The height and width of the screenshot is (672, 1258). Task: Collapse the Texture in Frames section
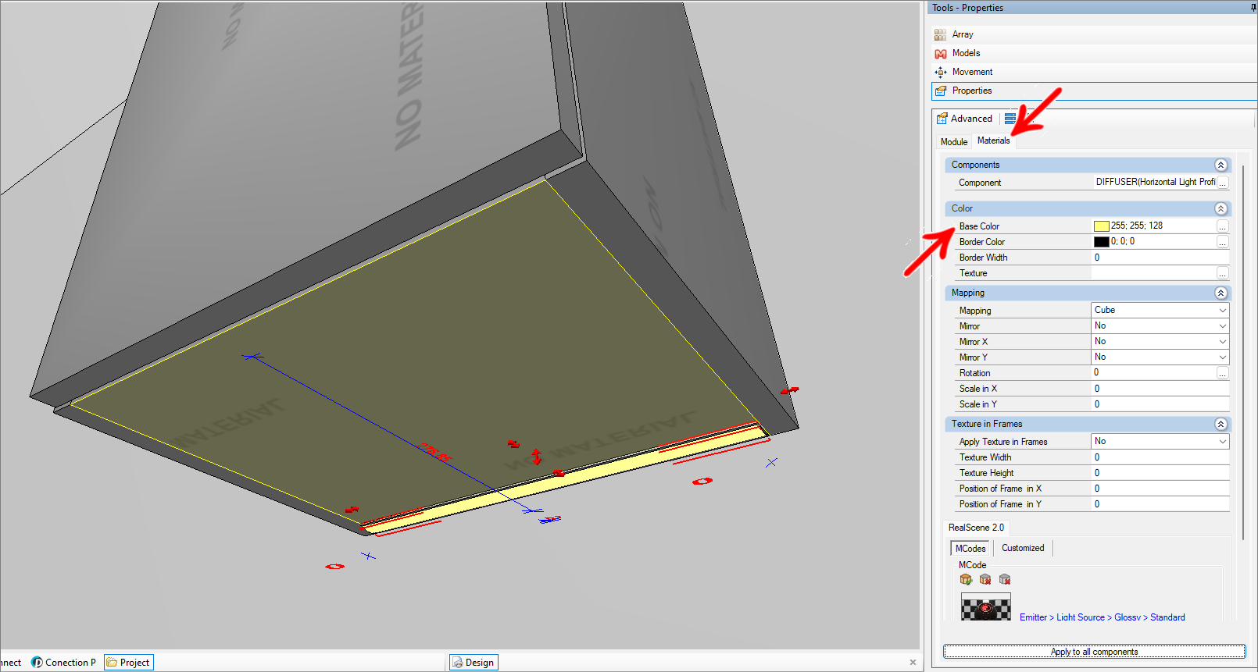1220,424
